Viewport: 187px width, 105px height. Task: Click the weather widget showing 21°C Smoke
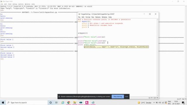[144, 103]
